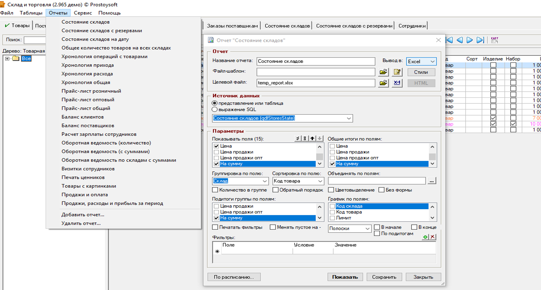This screenshot has height=290, width=541.
Task: Click 'По расписанию...' button
Action: pos(234,277)
